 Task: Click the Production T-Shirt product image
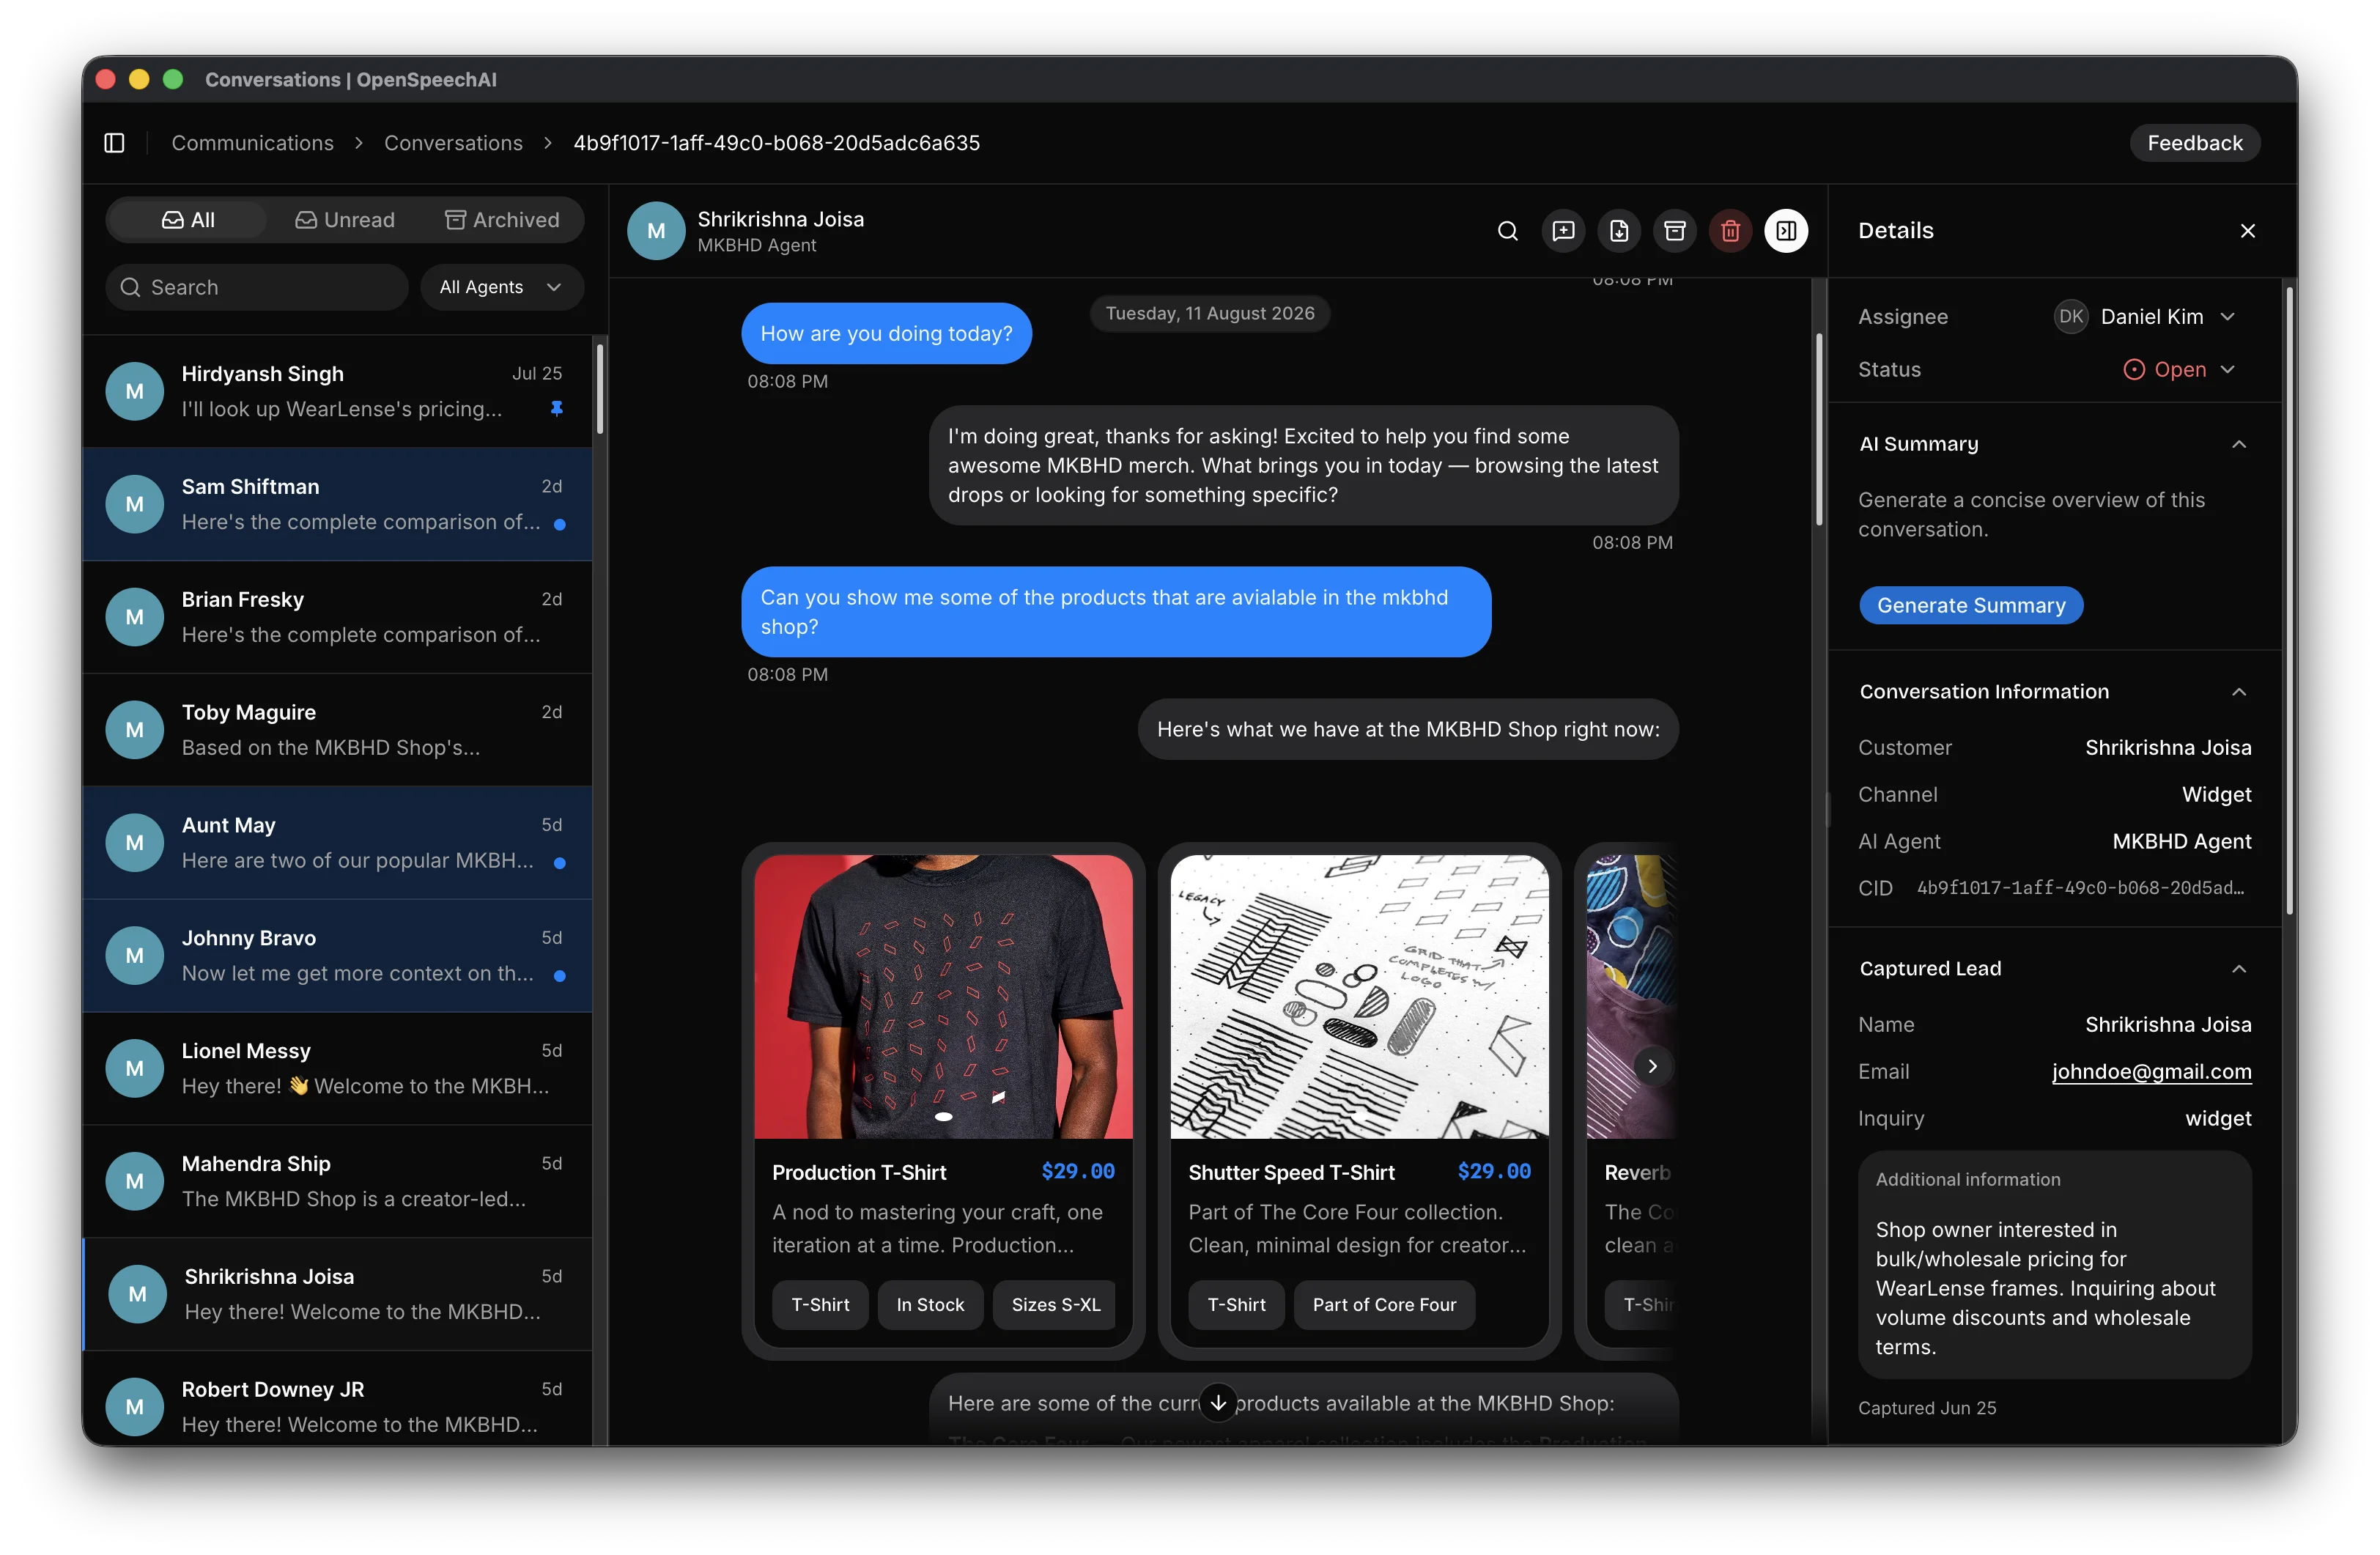point(943,996)
